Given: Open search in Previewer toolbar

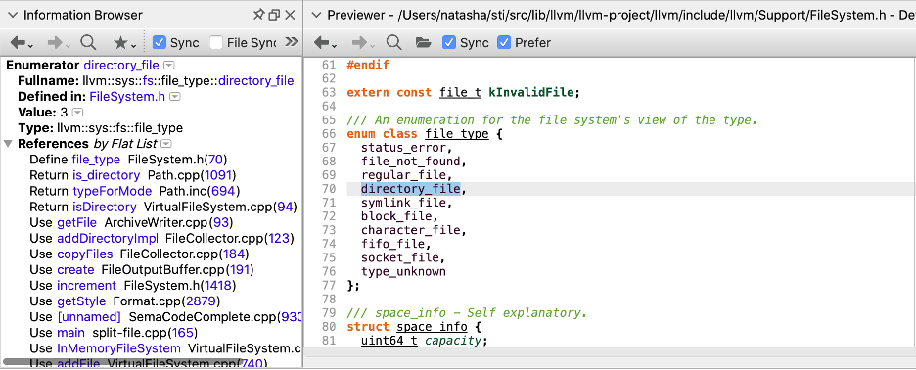Looking at the screenshot, I should tap(394, 42).
